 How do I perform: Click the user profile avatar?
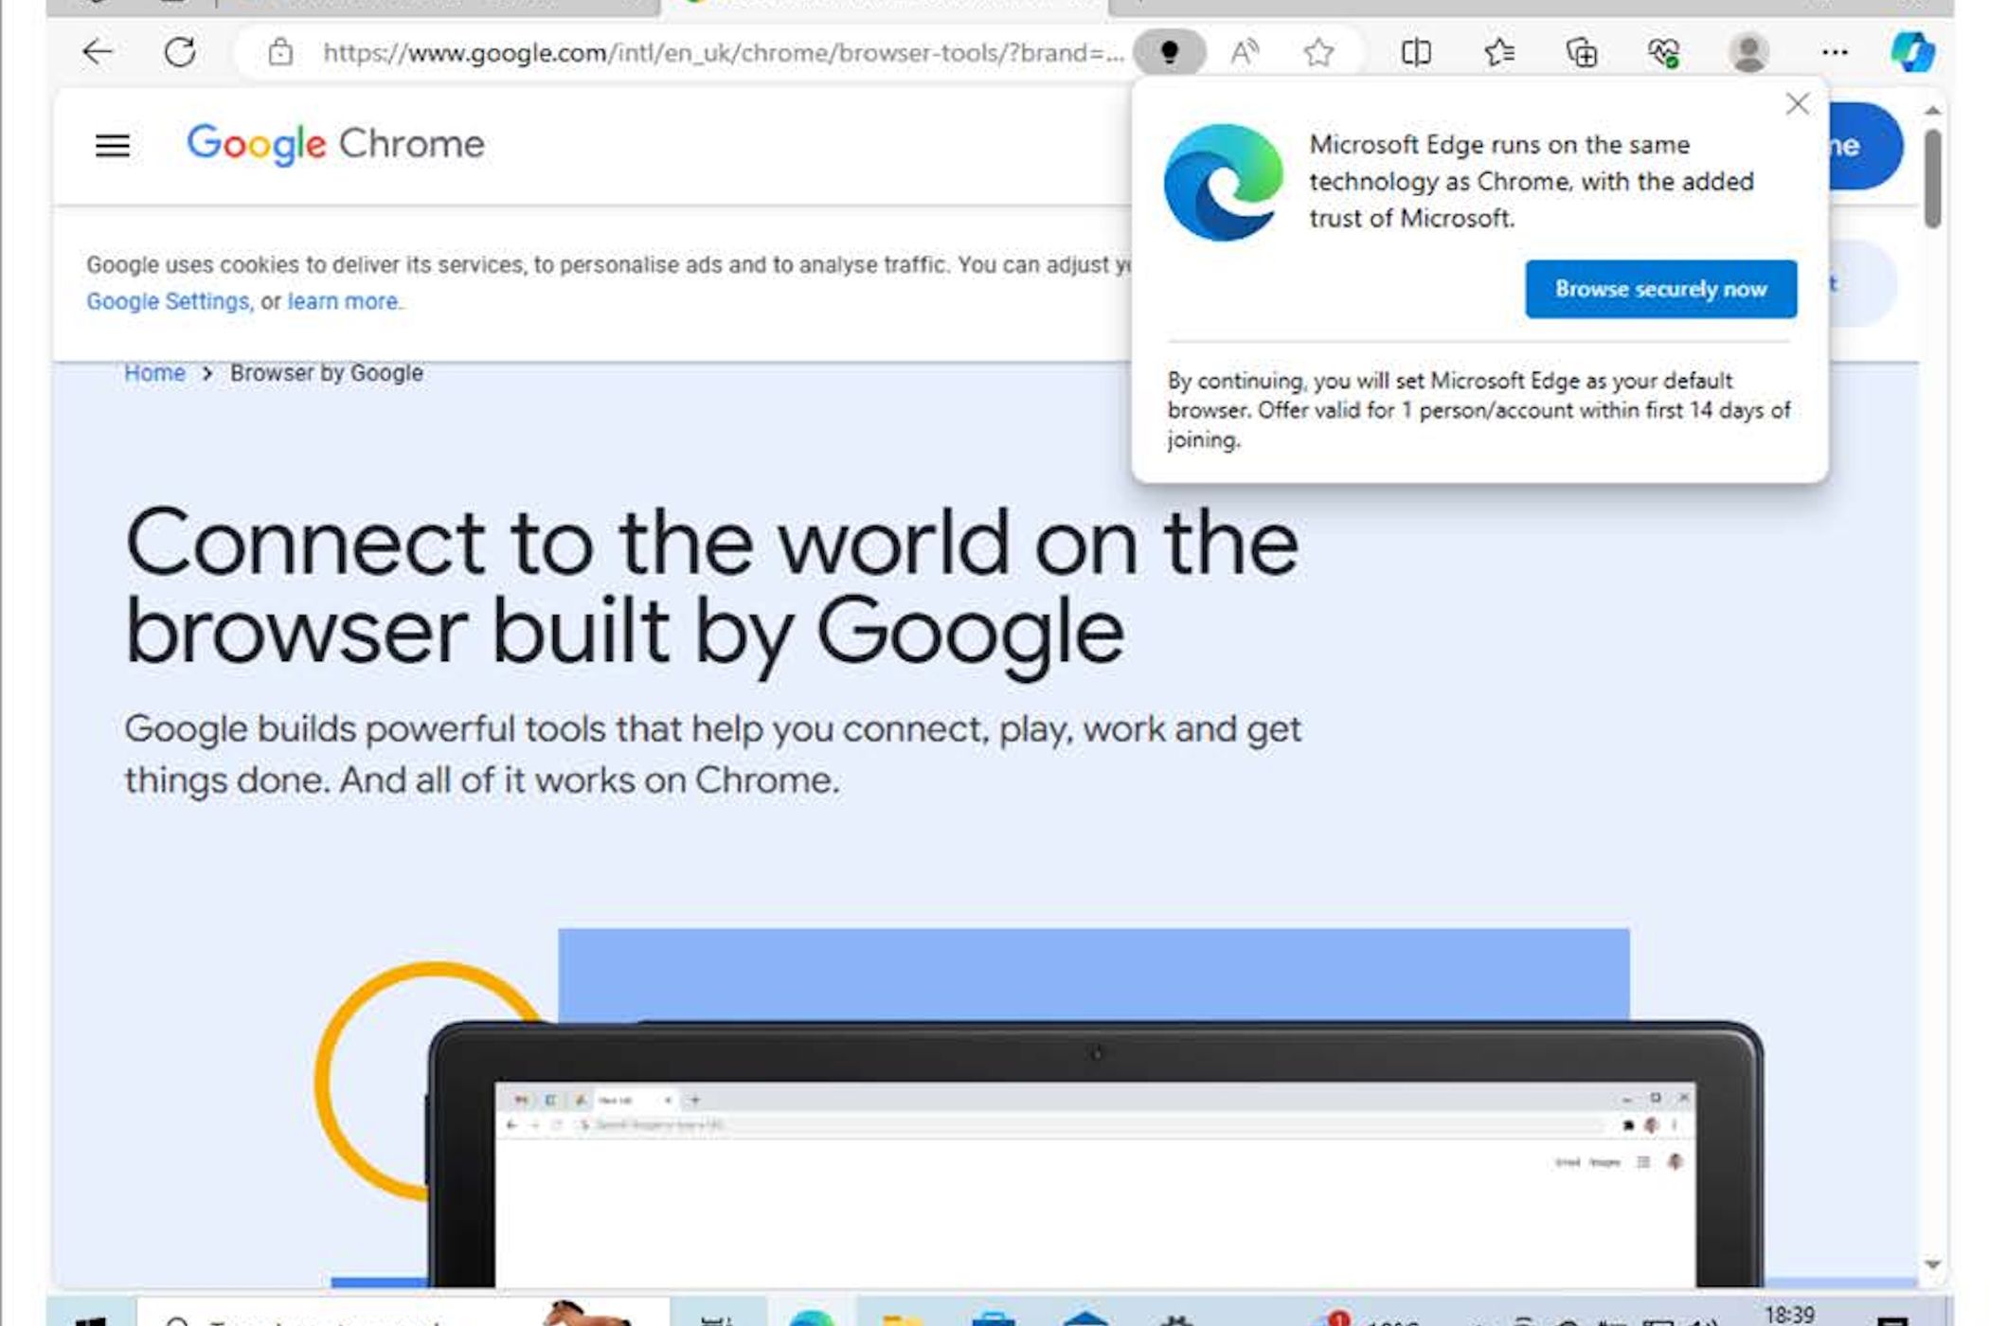(1748, 52)
